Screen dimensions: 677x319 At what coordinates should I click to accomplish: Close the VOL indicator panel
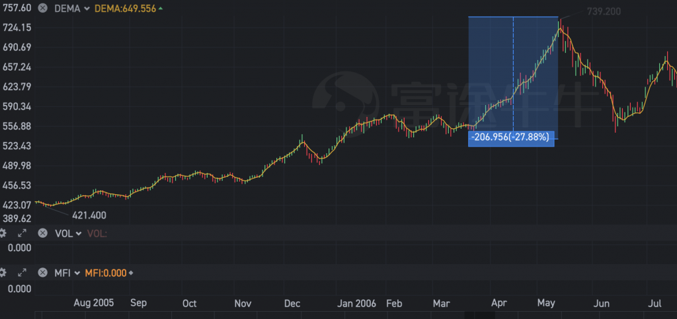click(x=43, y=233)
